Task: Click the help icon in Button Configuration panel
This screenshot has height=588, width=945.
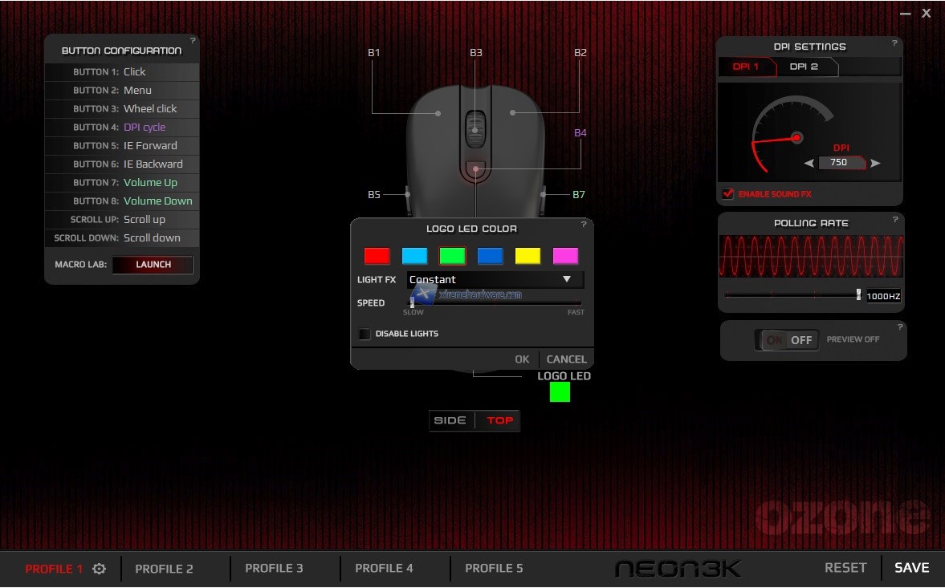Action: click(x=192, y=40)
